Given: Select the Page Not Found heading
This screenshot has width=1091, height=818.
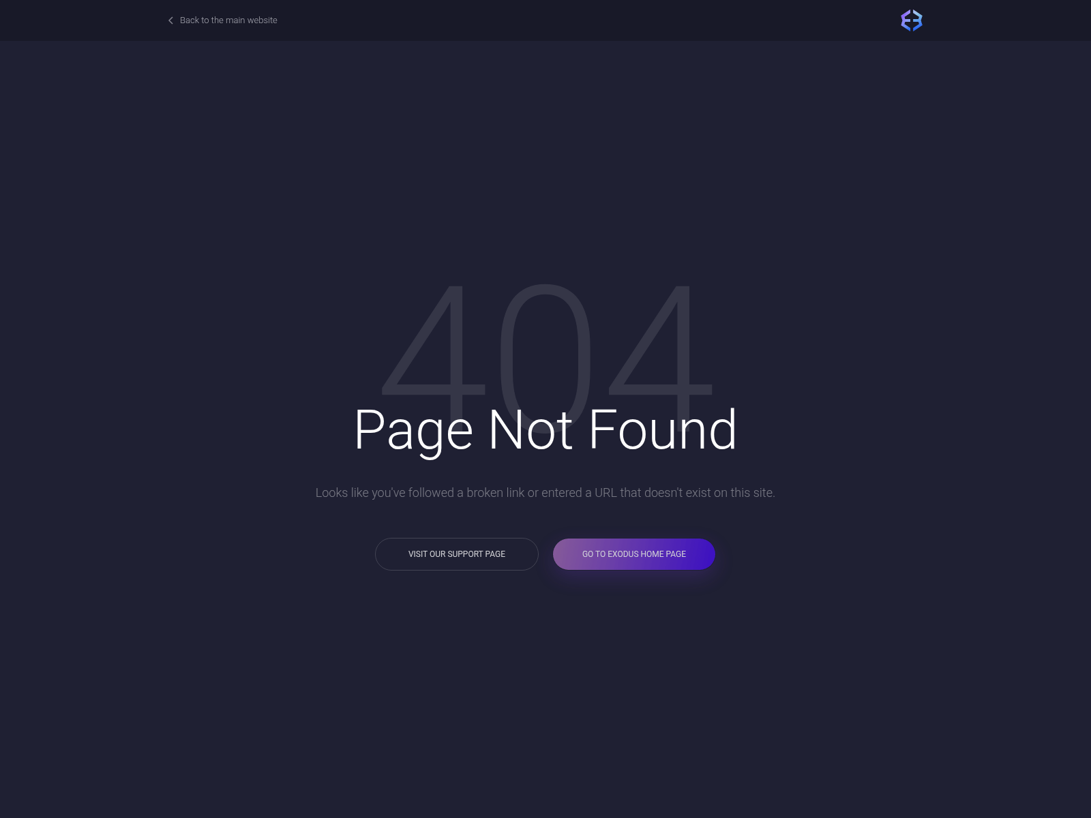Looking at the screenshot, I should pyautogui.click(x=545, y=430).
